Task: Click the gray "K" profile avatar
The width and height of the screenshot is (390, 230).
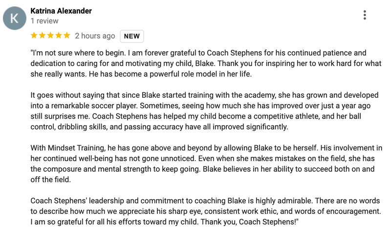Action: point(15,18)
